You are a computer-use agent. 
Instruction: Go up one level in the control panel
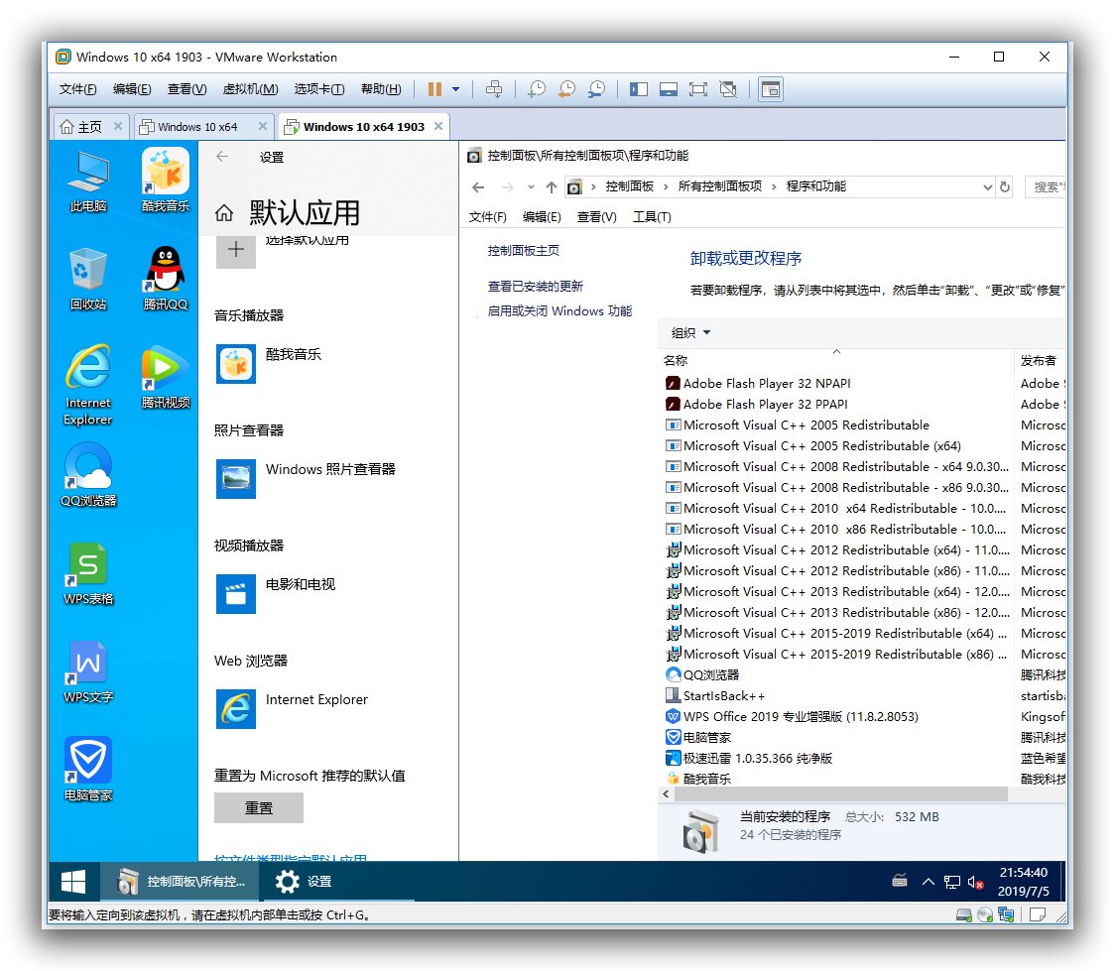pos(552,186)
